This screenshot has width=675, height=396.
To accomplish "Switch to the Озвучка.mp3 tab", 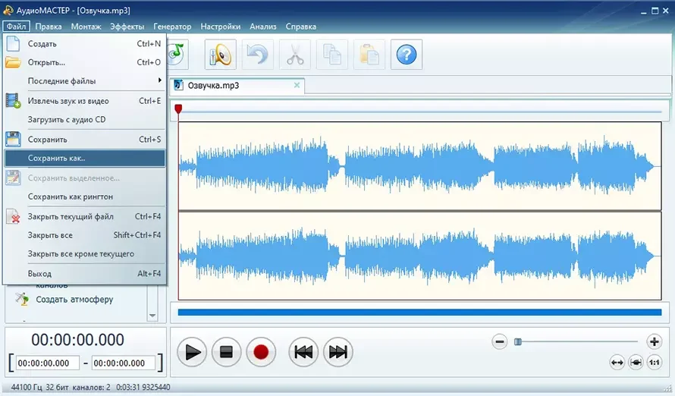I will 237,85.
